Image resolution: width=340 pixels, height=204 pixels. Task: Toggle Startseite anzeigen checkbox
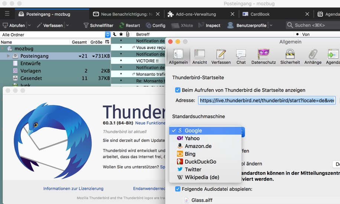[177, 90]
